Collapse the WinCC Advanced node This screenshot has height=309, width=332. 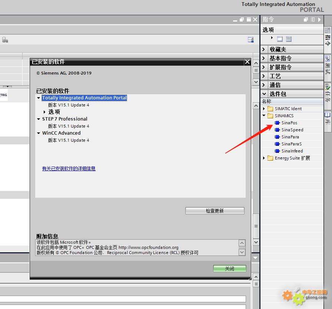(x=39, y=133)
